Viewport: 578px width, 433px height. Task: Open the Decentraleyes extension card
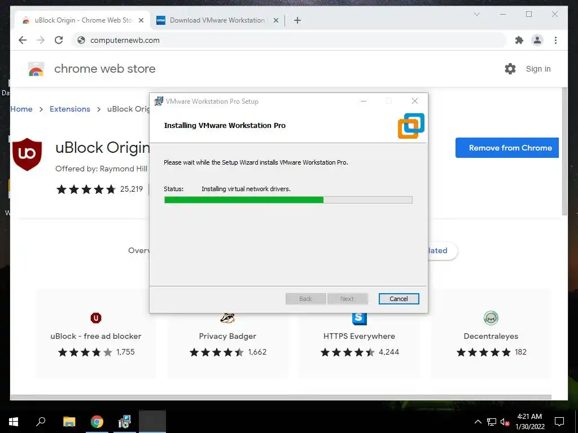click(491, 334)
